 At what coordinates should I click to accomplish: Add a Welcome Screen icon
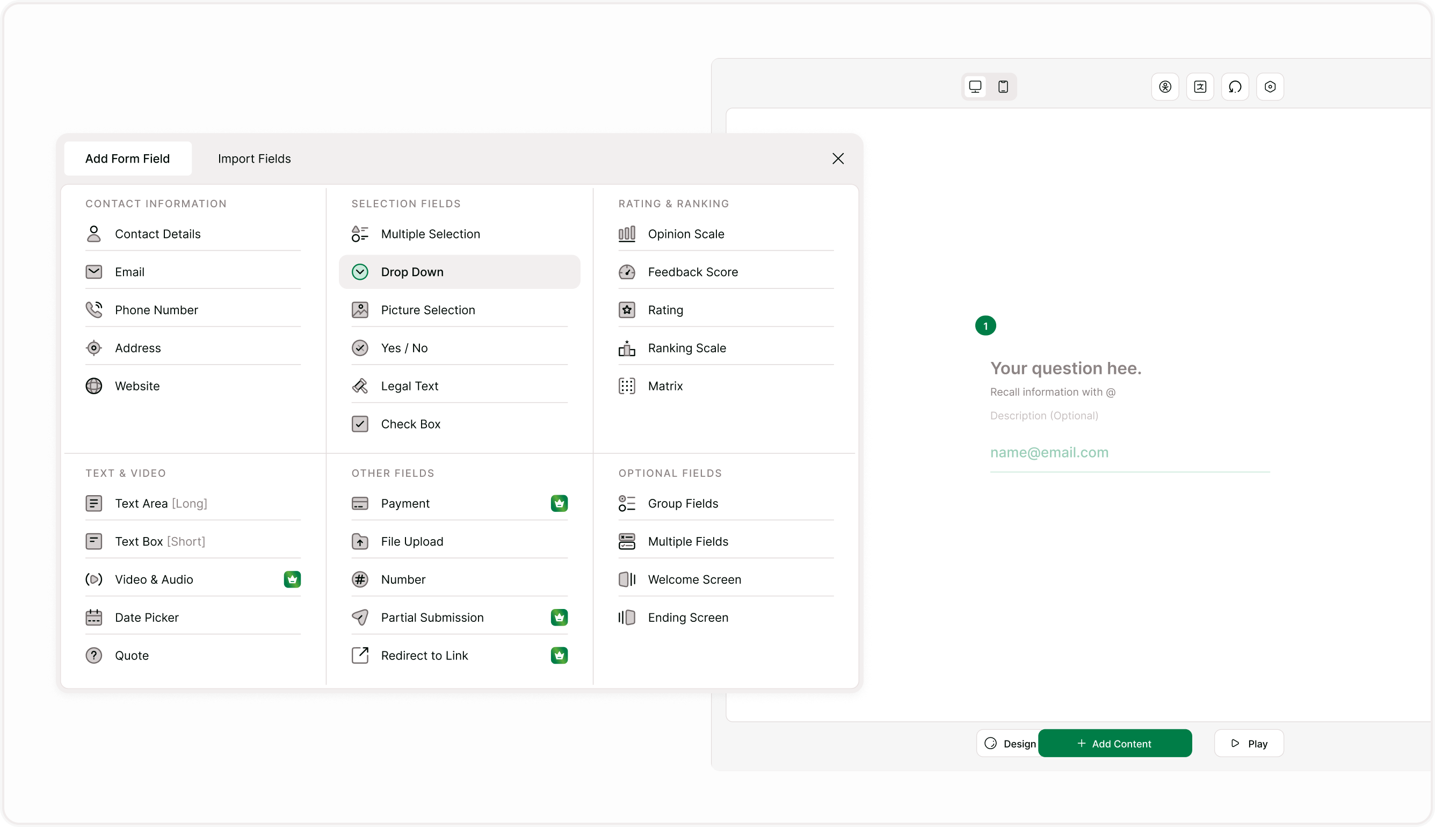tap(627, 579)
